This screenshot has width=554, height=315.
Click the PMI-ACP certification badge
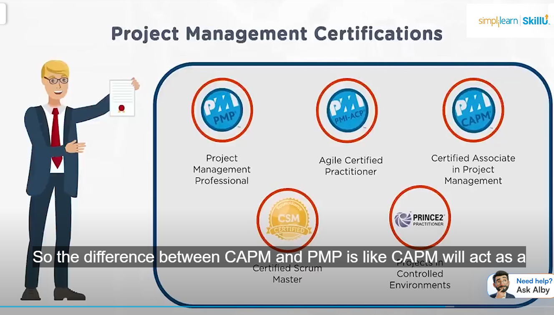(347, 111)
